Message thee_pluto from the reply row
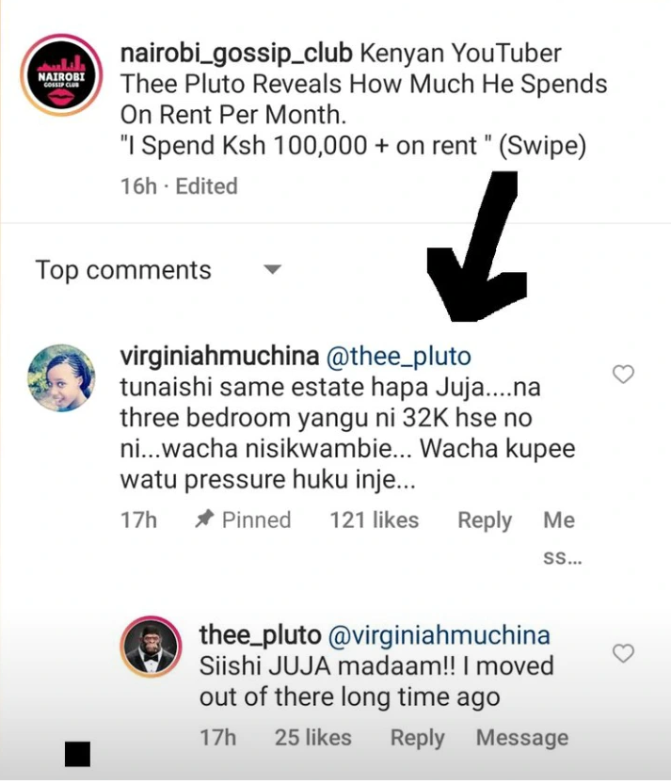Screen dimensions: 671x784 522,738
